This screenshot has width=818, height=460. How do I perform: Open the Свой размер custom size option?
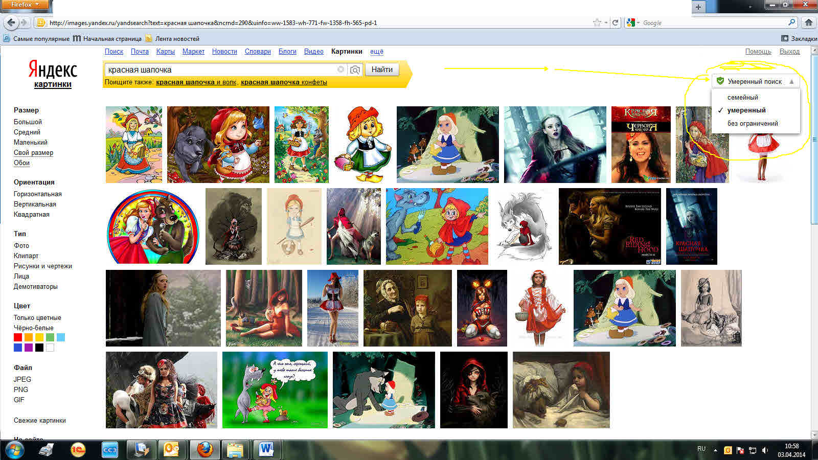[33, 152]
